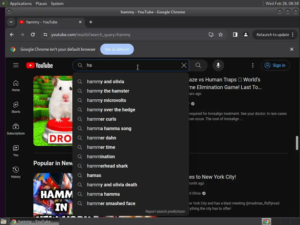Viewport: 300px width, 225px height.
Task: Choose the 'hamma hamma' suggestion without 'song'
Action: (x=131, y=194)
